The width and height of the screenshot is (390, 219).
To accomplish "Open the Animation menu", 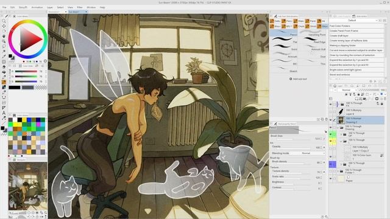I will click(x=37, y=7).
